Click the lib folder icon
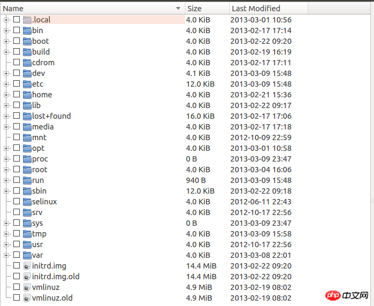 tap(27, 105)
